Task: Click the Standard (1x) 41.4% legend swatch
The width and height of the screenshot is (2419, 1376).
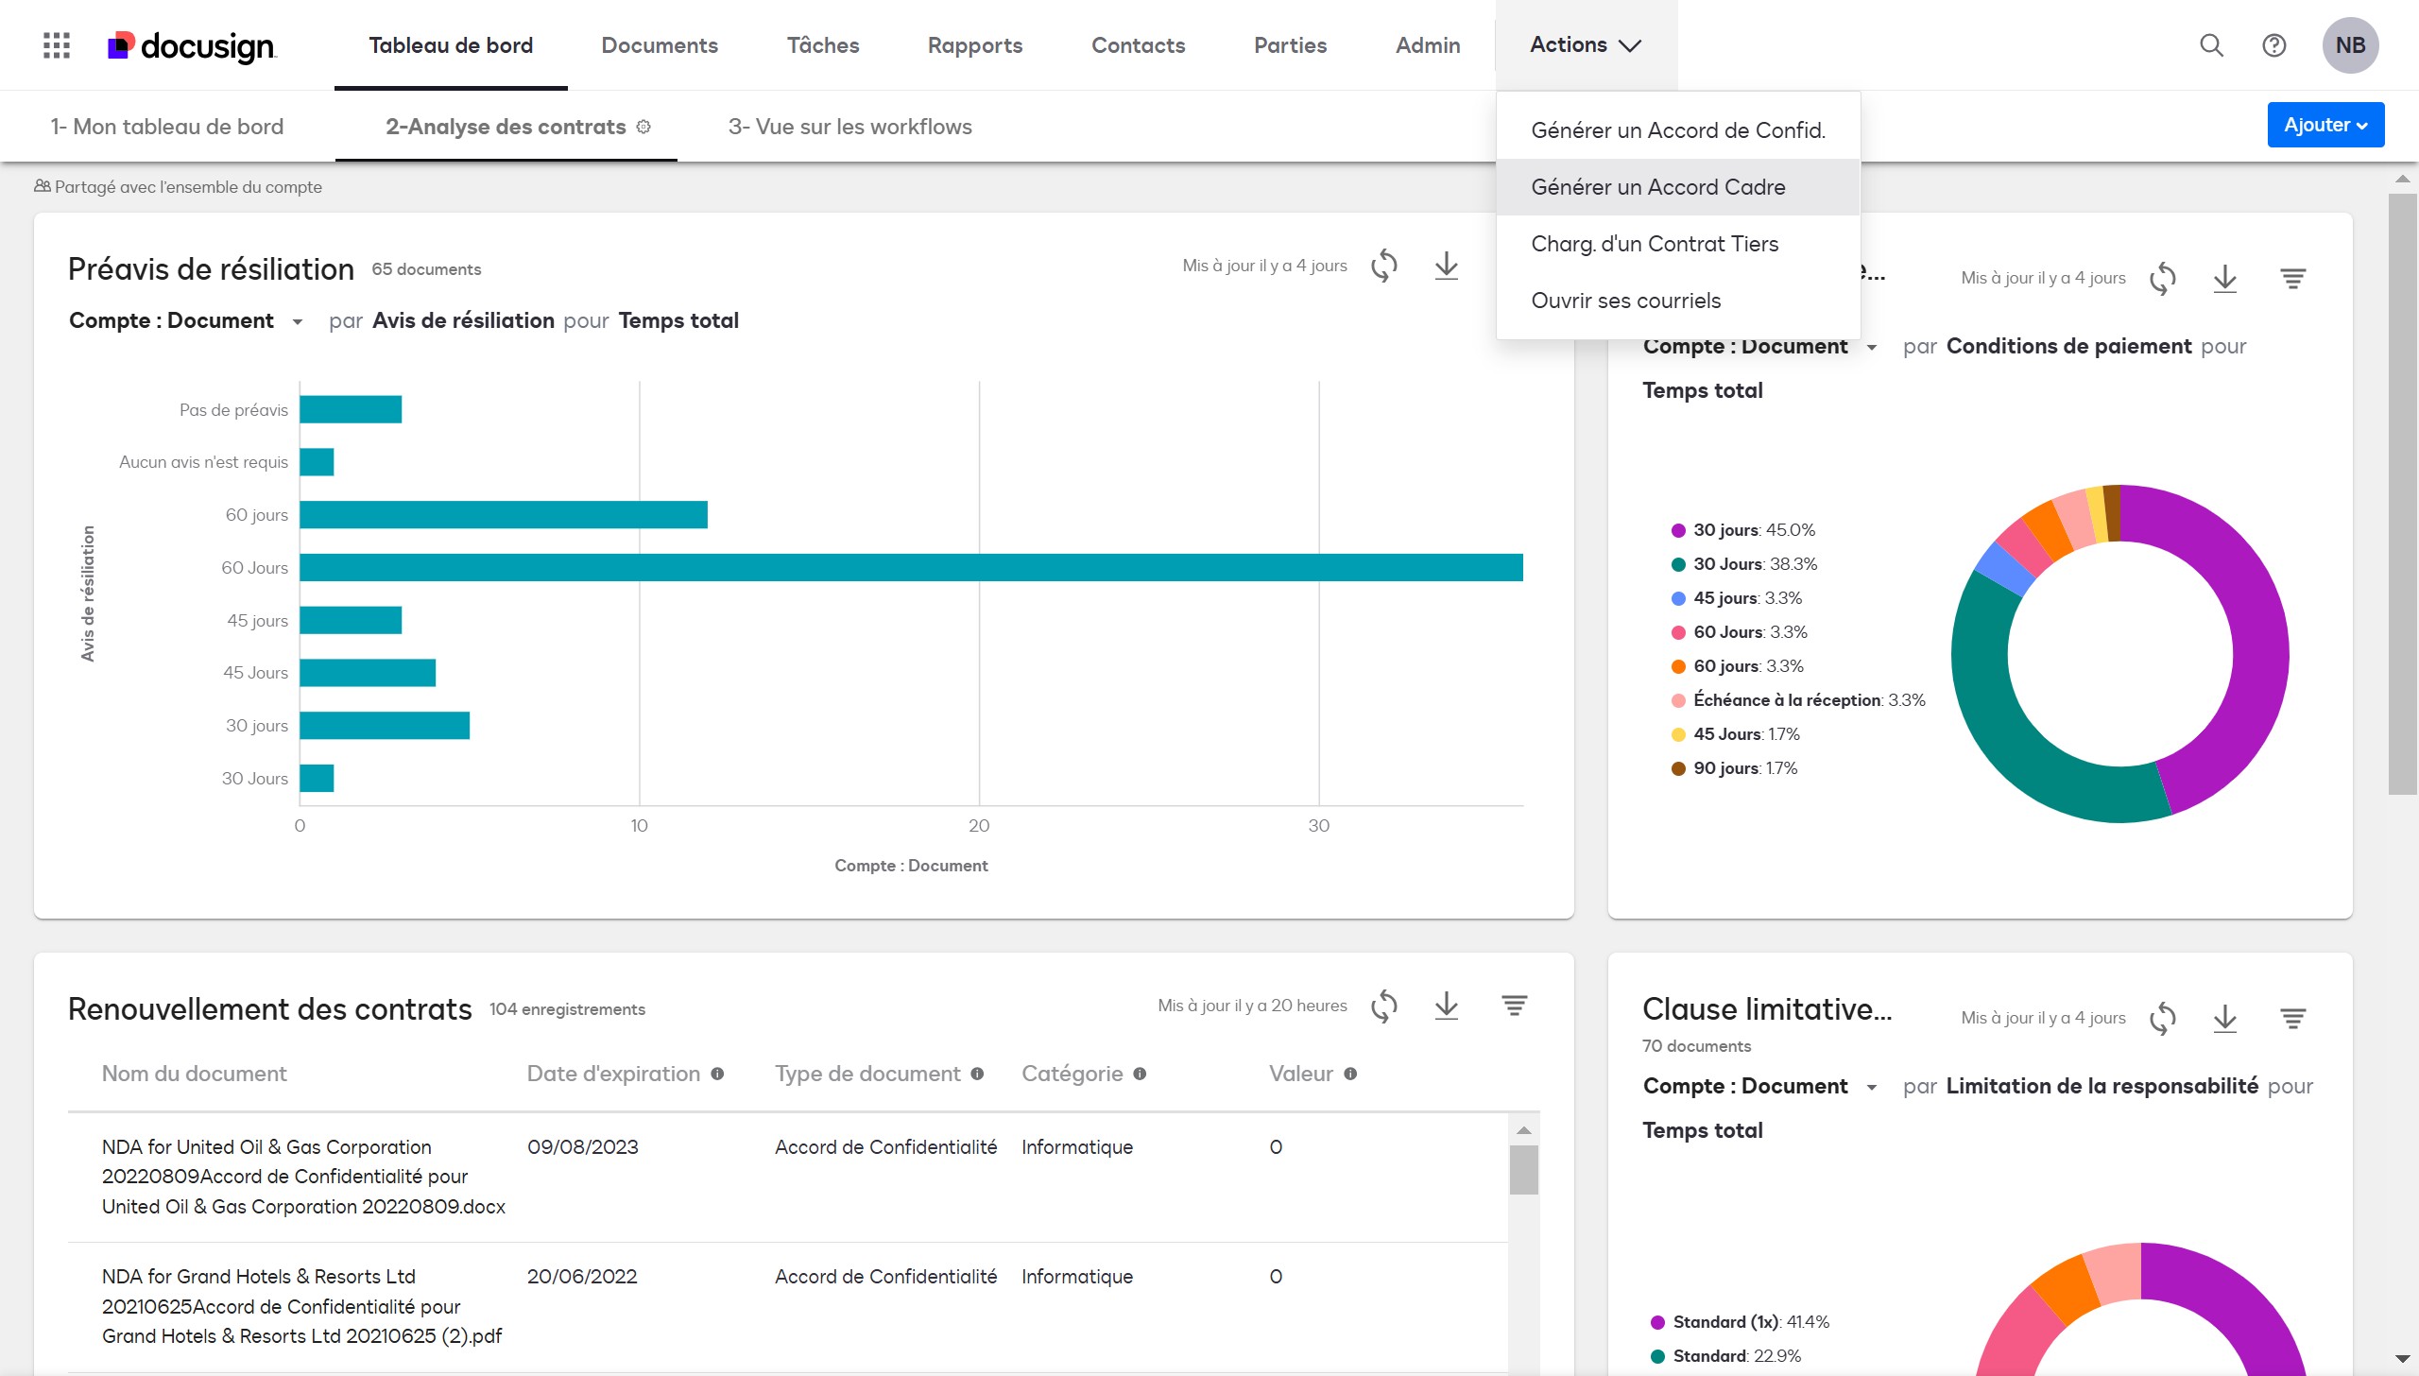Action: tap(1657, 1322)
